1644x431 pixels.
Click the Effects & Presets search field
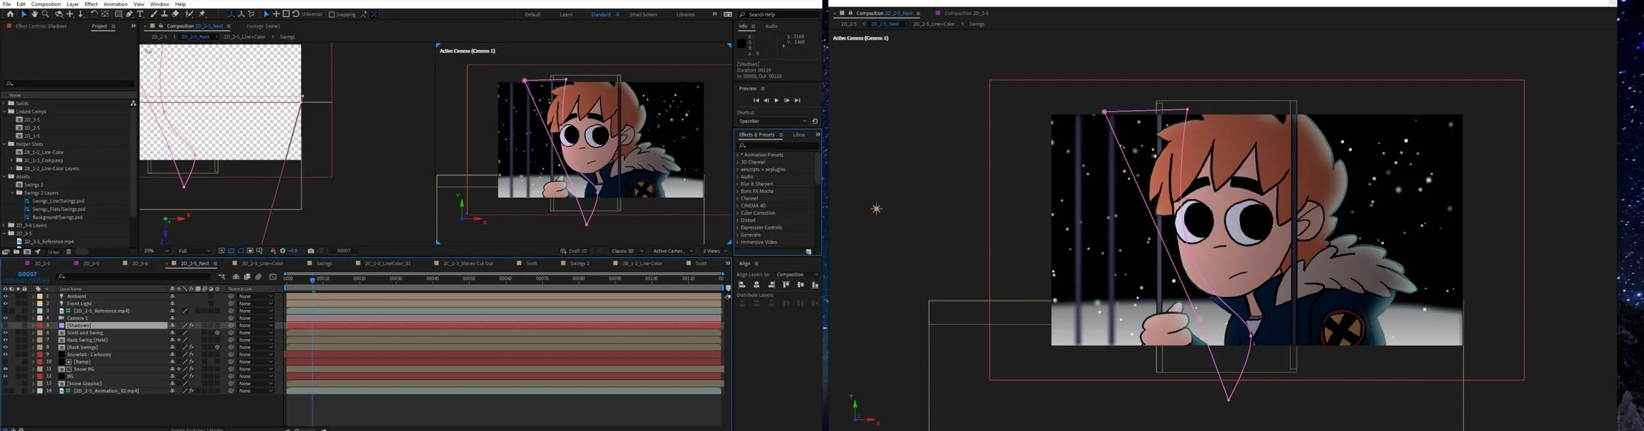click(778, 145)
